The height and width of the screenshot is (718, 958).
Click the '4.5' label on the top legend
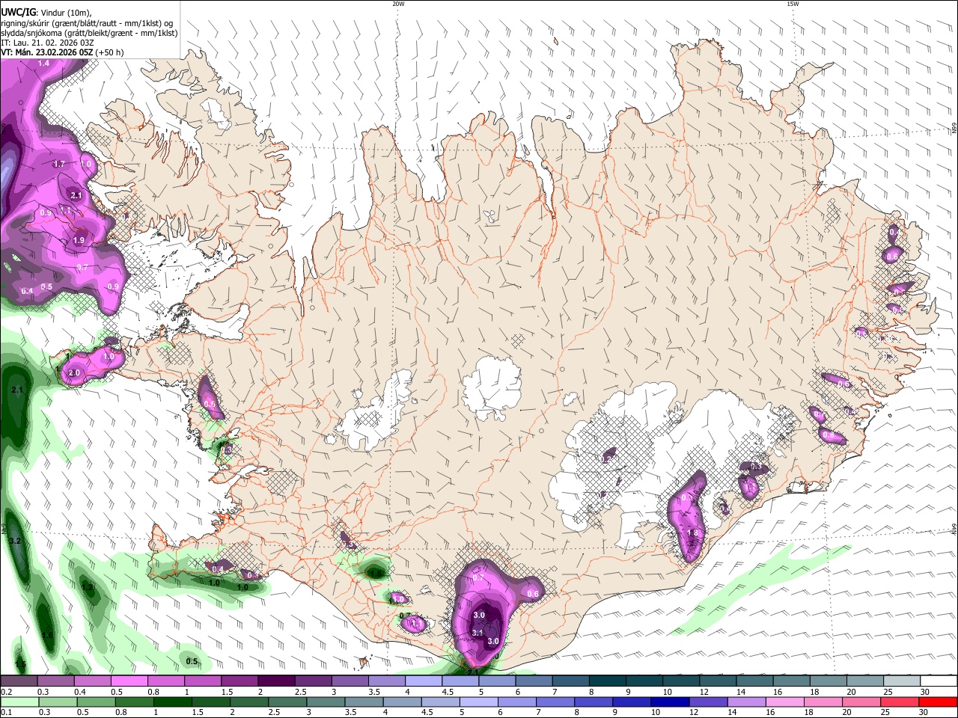[448, 692]
